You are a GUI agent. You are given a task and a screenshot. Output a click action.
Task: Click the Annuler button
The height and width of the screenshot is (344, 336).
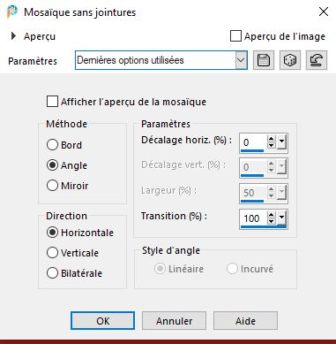[x=174, y=321]
